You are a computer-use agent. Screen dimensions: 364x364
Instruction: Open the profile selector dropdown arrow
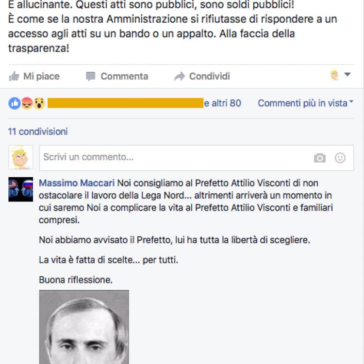pos(347,75)
